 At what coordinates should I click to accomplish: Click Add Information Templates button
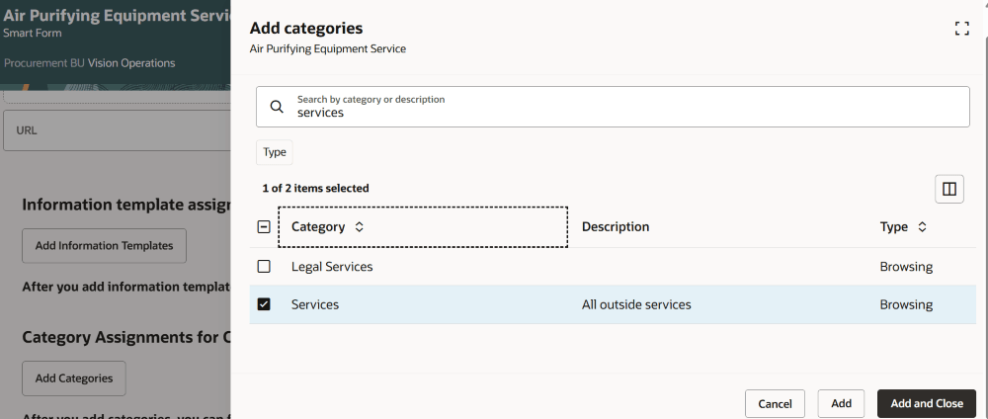coord(104,246)
